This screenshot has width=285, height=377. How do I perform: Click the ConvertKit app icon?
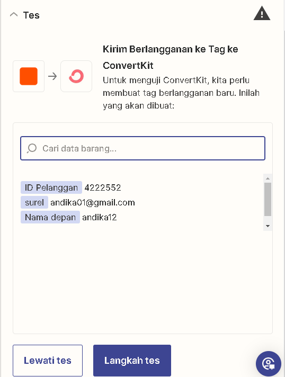pos(76,76)
